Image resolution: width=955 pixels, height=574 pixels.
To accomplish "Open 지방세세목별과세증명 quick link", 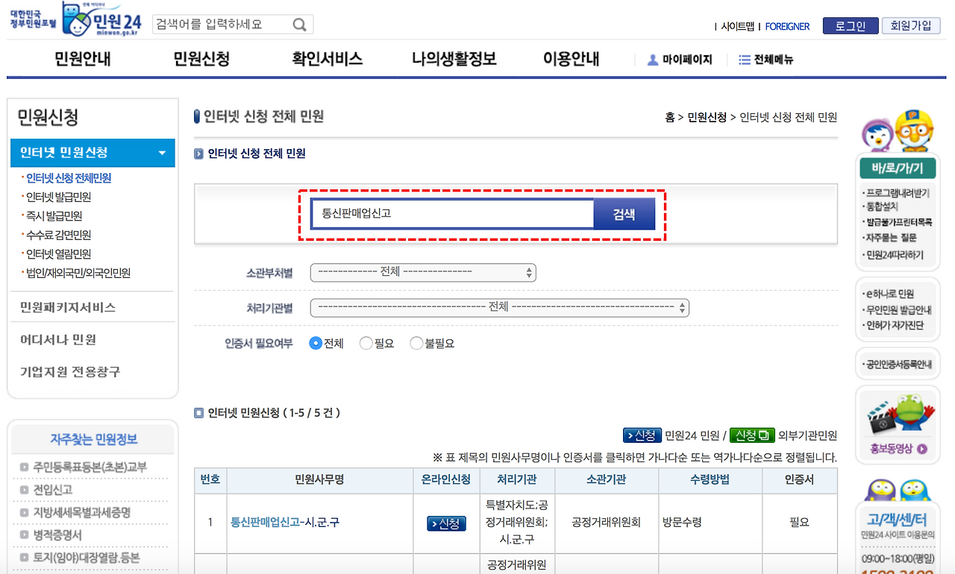I will (x=82, y=512).
